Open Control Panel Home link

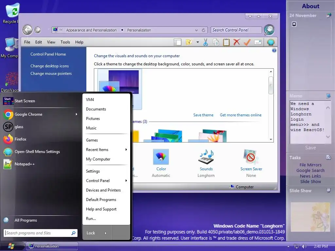(x=48, y=54)
